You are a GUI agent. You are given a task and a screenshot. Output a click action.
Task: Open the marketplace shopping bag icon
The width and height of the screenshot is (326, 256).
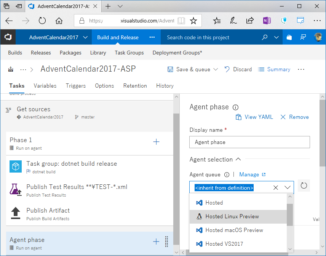click(x=289, y=37)
